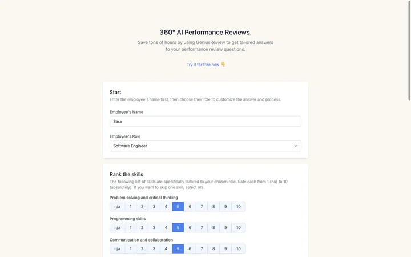
Task: Rate Problem solving and critical thinking as 3
Action: coord(154,206)
